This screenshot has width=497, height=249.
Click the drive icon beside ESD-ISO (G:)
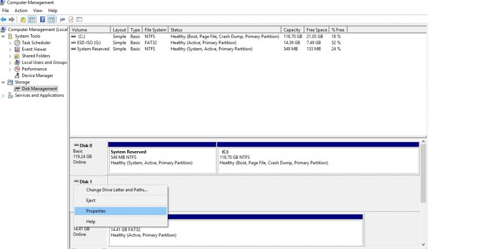pyautogui.click(x=74, y=43)
